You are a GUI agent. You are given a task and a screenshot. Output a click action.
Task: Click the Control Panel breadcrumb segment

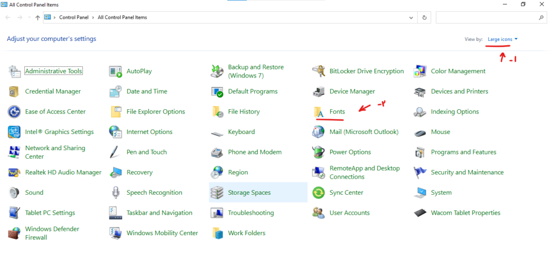tap(74, 18)
